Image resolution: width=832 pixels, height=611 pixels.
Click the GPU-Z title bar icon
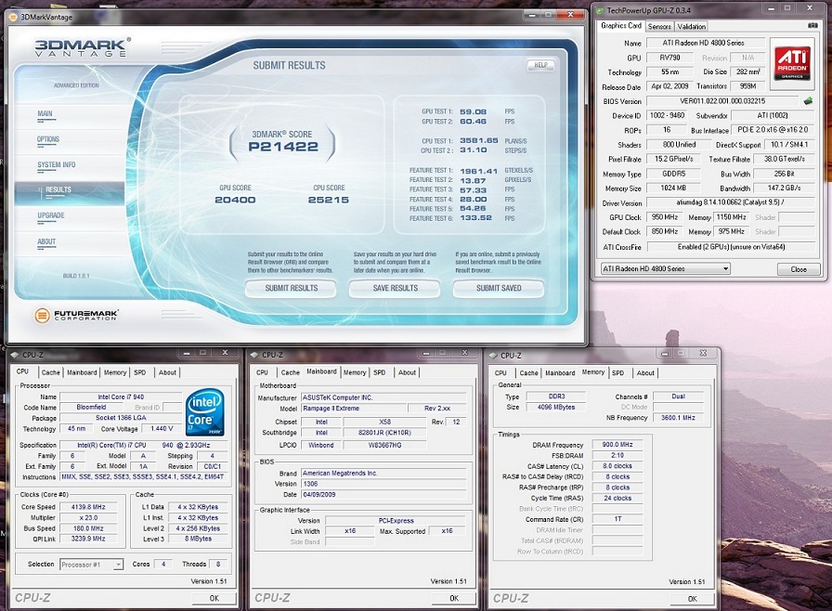click(x=600, y=10)
